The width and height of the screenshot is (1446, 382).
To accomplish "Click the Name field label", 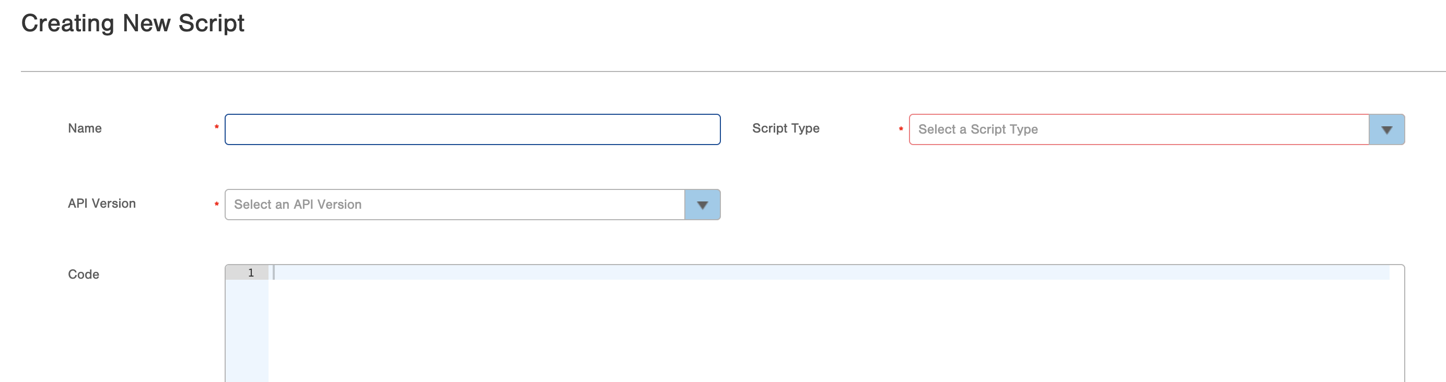I will tap(85, 128).
